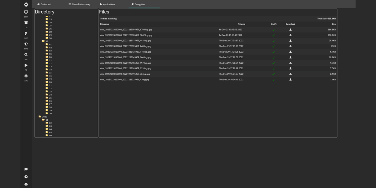Viewport: 376px width, 188px height.
Task: Switch to the Dashboard tab
Action: [44, 4]
